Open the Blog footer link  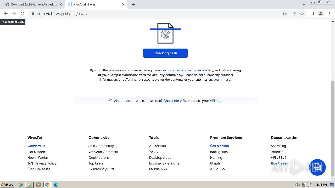point(31,169)
